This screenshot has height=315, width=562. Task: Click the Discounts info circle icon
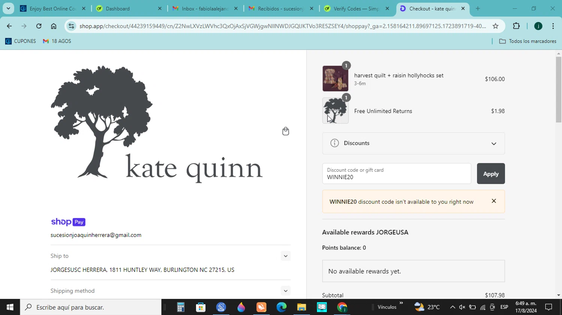pyautogui.click(x=335, y=143)
